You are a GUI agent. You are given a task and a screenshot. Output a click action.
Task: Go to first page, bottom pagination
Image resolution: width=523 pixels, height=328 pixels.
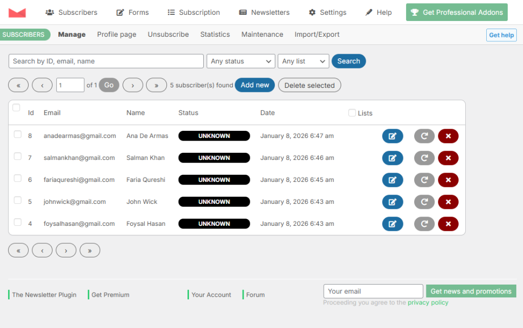click(x=18, y=250)
